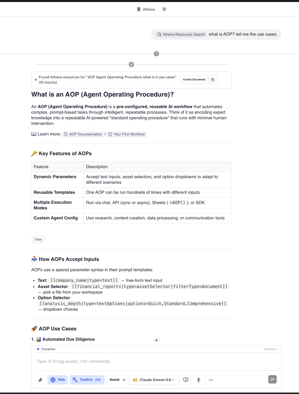This screenshot has height=394, width=299.
Task: Open the Assist mode dropdown
Action: [117, 380]
